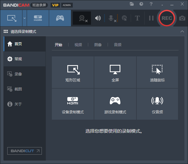Toggle the mouse cursor effects icon

124,18
